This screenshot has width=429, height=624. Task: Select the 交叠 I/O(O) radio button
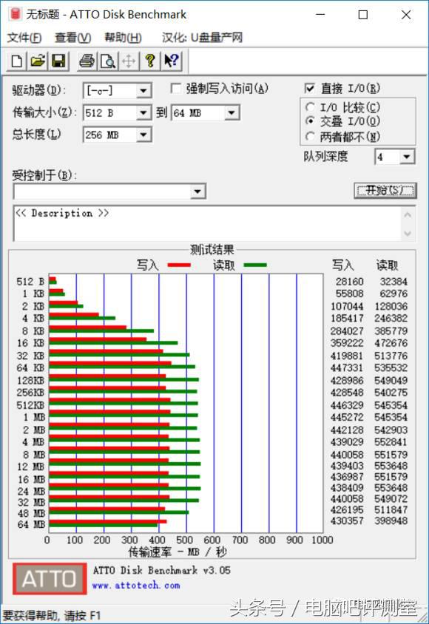point(310,121)
